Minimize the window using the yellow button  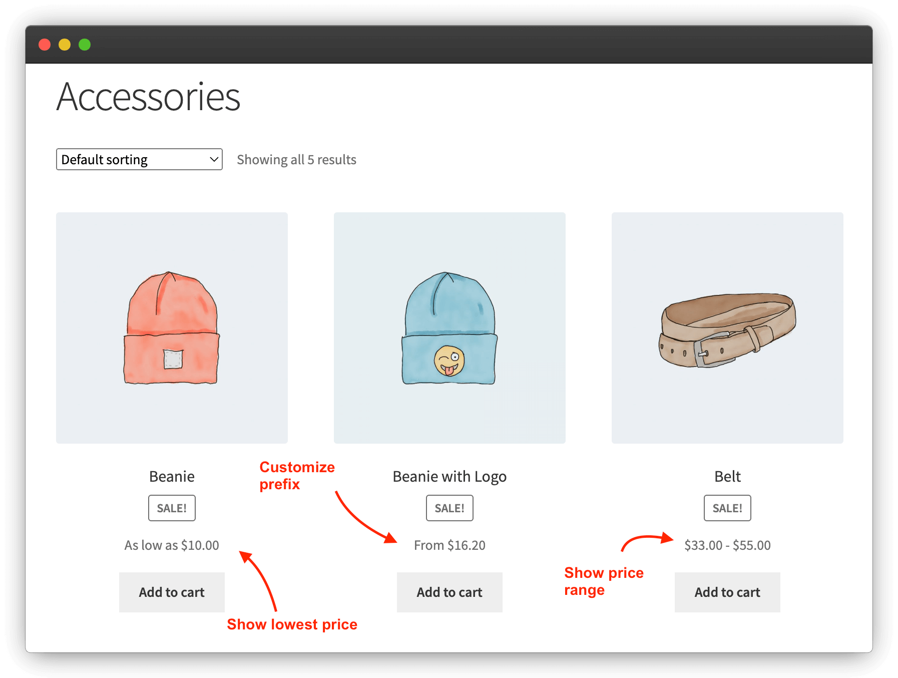pos(65,45)
